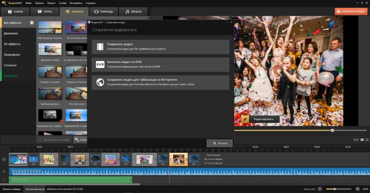This screenshot has width=370, height=193.
Task: Click the globe icon for Internet publishing
Action: [x=100, y=82]
